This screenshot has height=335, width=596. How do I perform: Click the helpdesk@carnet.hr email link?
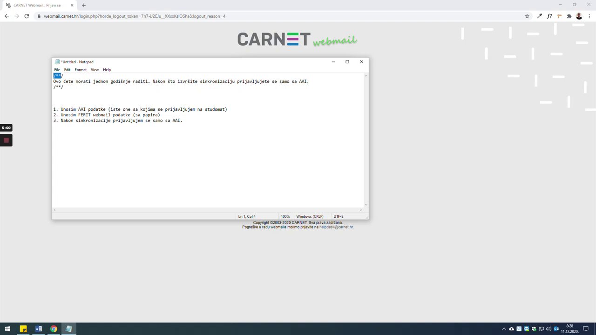coord(336,227)
